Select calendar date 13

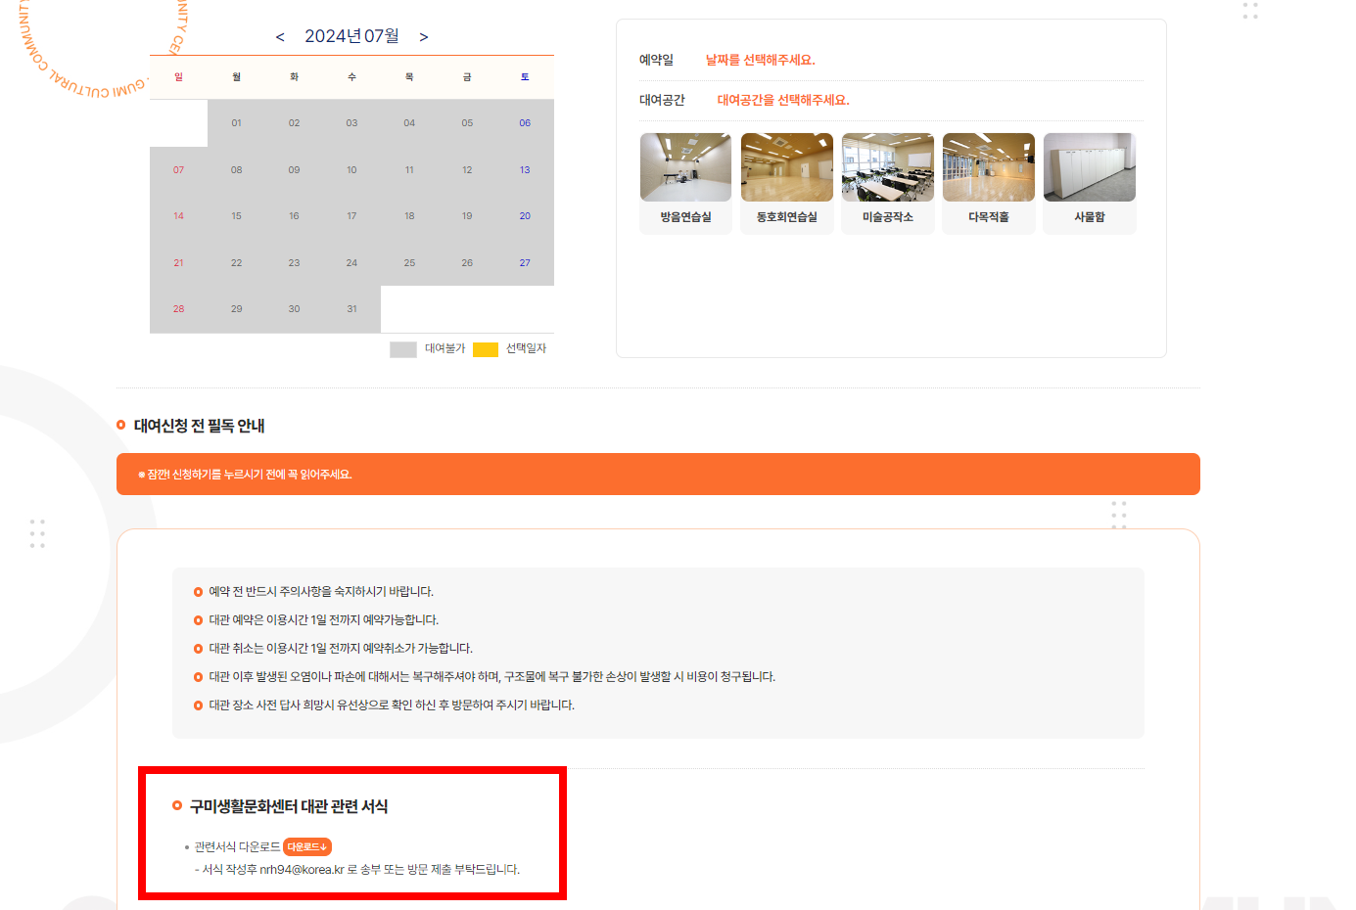pyautogui.click(x=525, y=170)
